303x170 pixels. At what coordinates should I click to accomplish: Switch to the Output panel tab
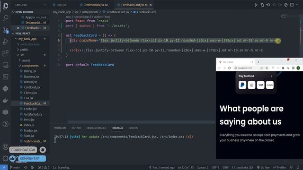pos(76,128)
